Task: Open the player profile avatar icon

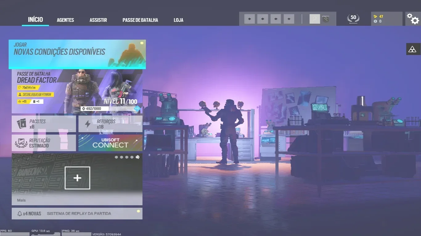Action: click(x=314, y=19)
